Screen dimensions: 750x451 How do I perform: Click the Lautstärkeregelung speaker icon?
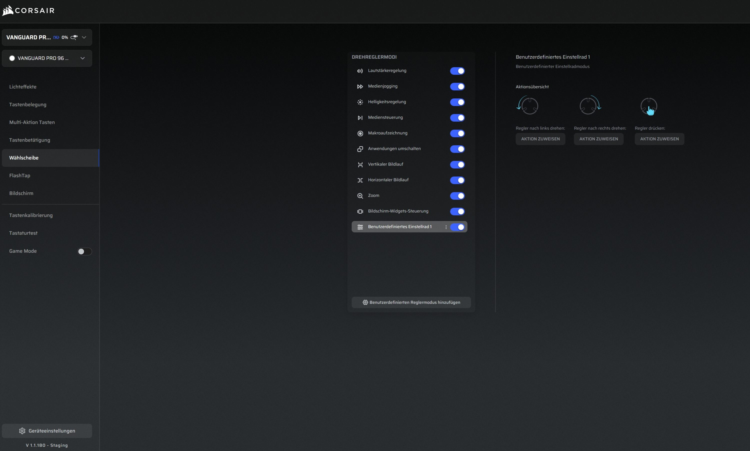point(360,71)
